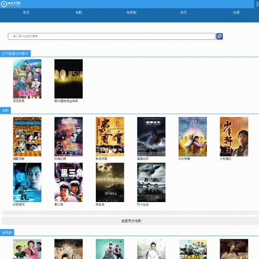259x259 pixels.
Task: Open TV poster with white-robed figure
Action: [x=151, y=249]
